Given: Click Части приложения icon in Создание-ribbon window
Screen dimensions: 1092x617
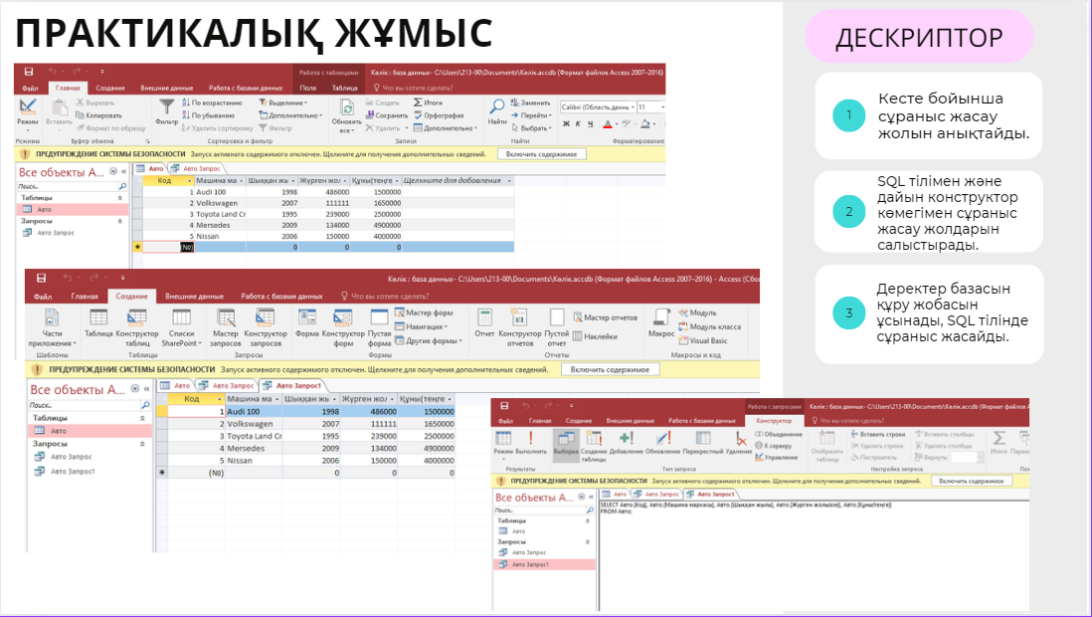Looking at the screenshot, I should [x=52, y=317].
